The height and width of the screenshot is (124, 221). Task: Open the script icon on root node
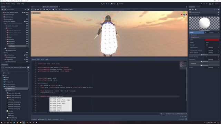[25, 12]
